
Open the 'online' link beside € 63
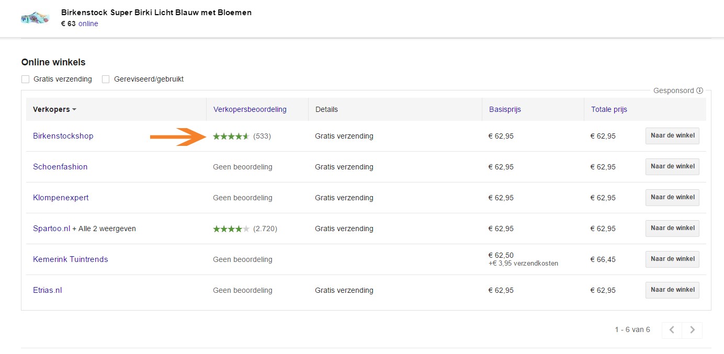coord(88,24)
